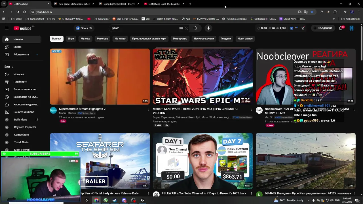Open Харесани видеоклипове in sidebar
363x204 pixels.
tap(22, 105)
